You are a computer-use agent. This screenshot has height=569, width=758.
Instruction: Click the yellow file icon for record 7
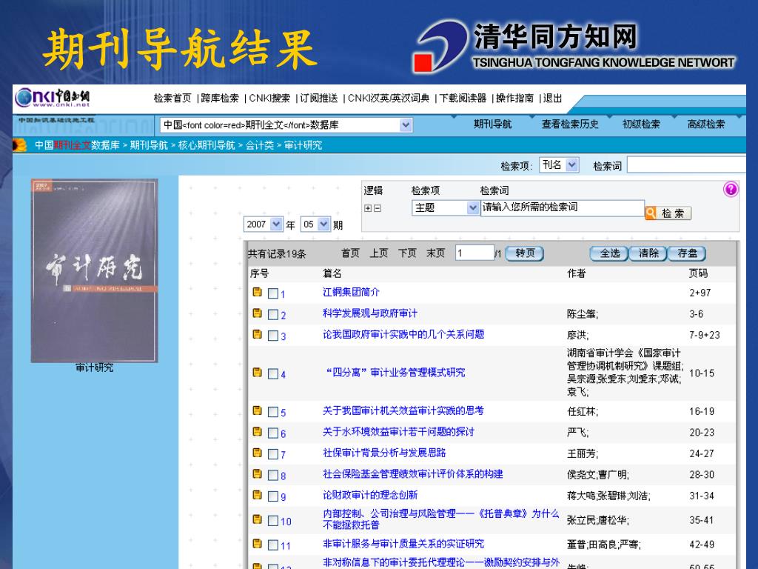pos(257,453)
